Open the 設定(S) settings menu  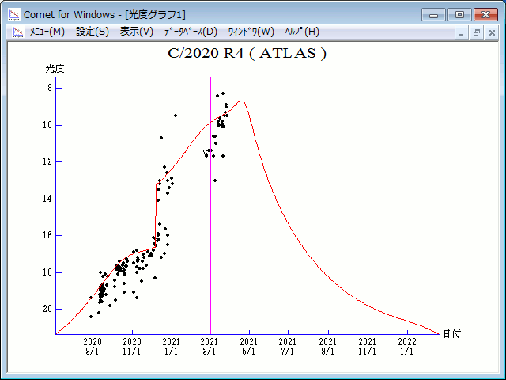pyautogui.click(x=93, y=32)
